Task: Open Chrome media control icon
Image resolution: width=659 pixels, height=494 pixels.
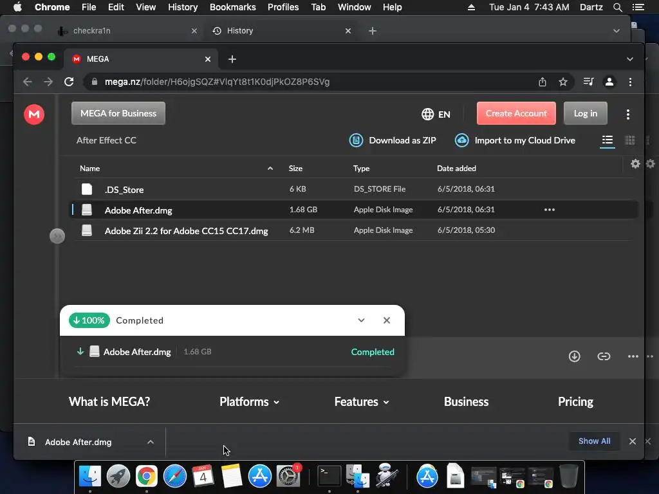Action: pos(588,82)
